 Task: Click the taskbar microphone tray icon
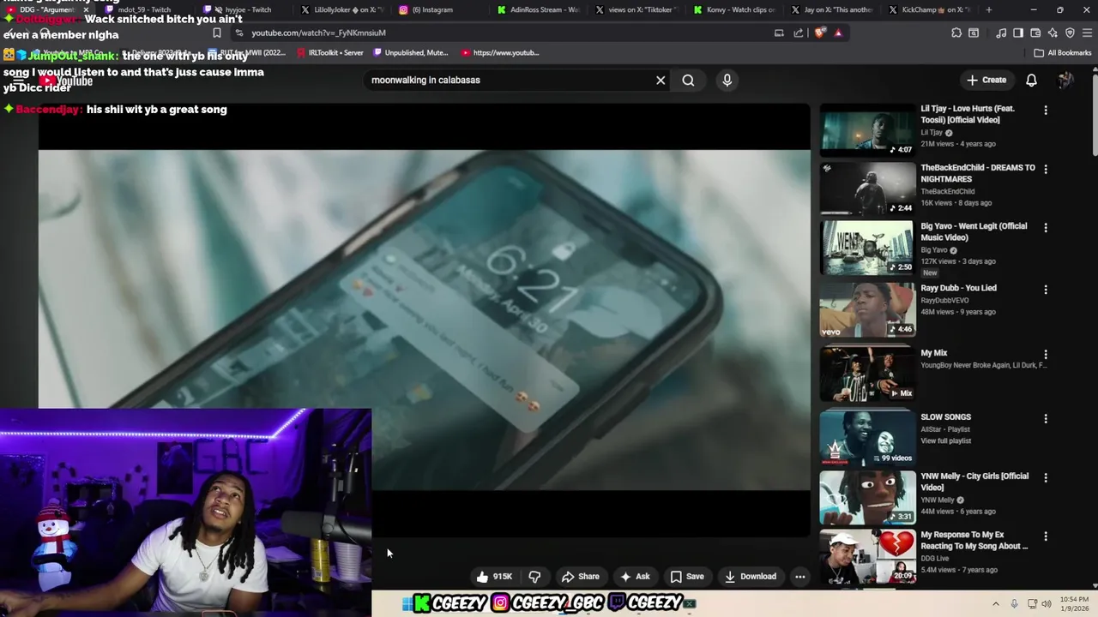1014,603
